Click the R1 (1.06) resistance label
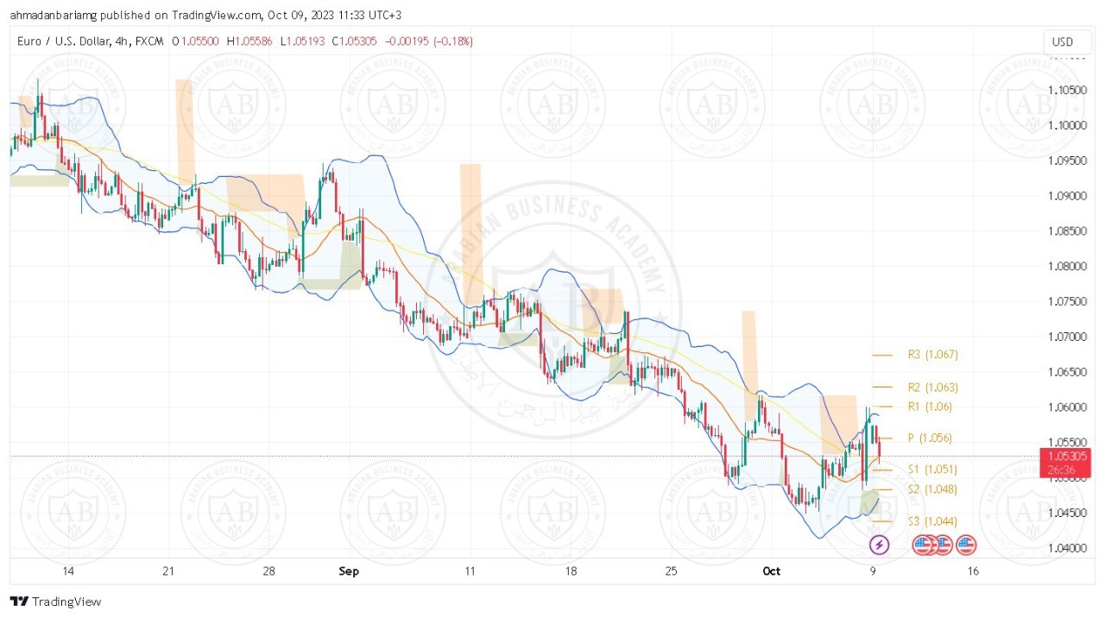 929,407
